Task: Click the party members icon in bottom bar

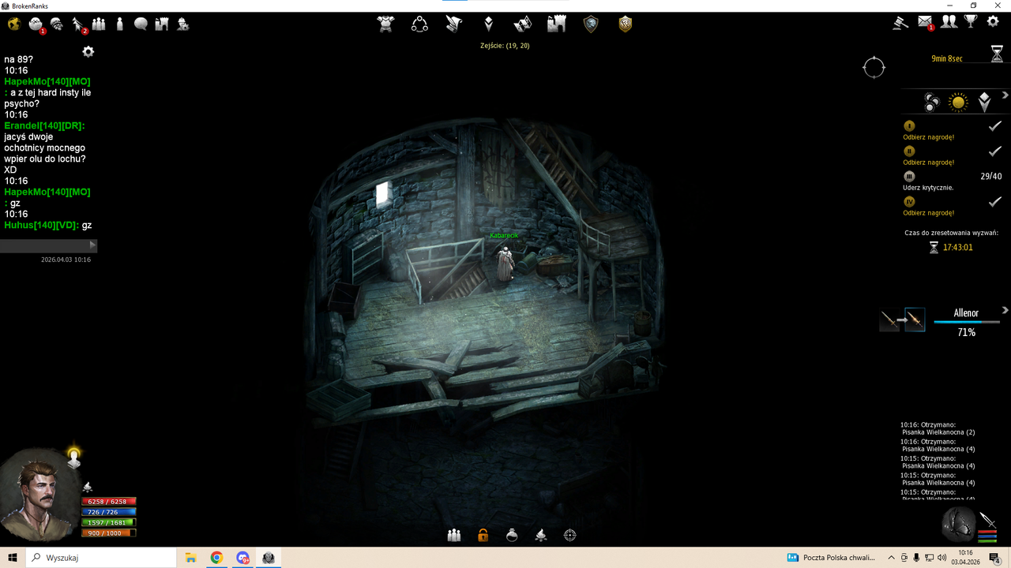Action: tap(454, 535)
